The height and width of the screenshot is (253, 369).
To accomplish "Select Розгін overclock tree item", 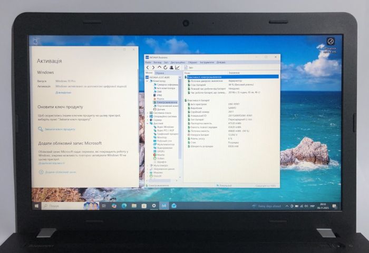I will [159, 99].
